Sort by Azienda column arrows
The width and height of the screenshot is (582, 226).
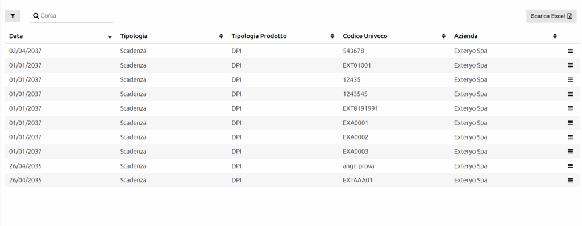coord(555,36)
